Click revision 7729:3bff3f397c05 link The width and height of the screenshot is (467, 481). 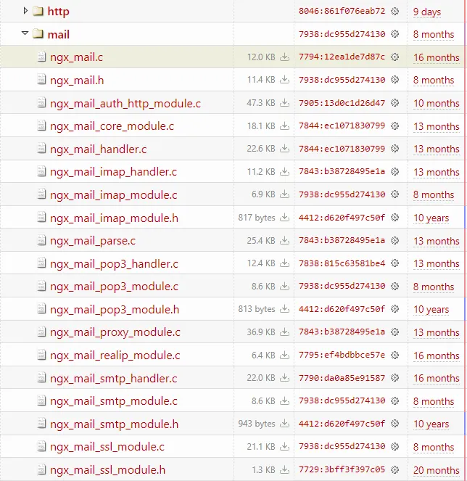click(342, 470)
